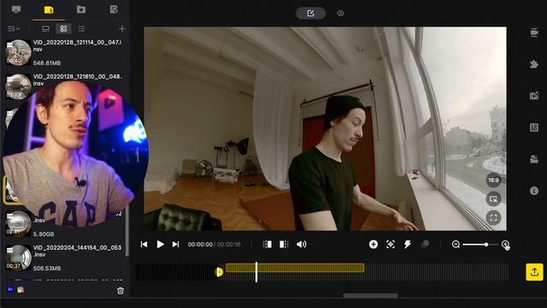Screen dimensions: 547x308
Task: Switch to edit mode at top
Action: (310, 14)
